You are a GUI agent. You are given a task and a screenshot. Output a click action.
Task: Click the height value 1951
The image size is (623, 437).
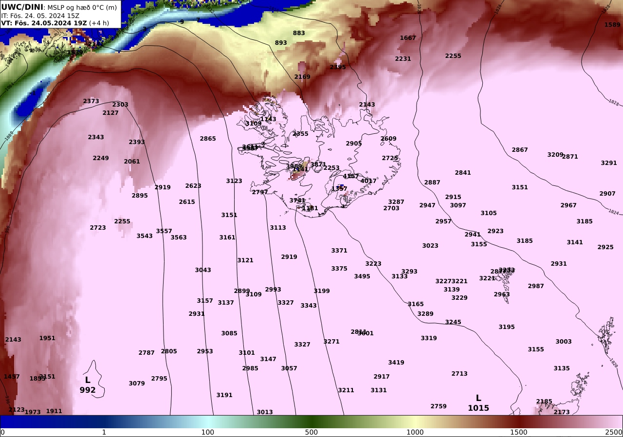tap(47, 338)
